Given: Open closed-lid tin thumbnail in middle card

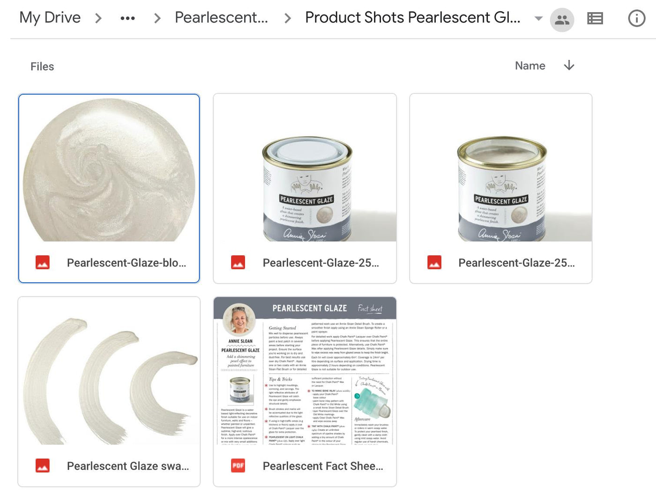Looking at the screenshot, I should tap(305, 168).
